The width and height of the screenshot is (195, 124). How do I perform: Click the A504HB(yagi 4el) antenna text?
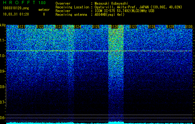click(109, 15)
